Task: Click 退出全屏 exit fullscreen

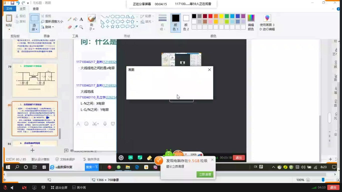Action: [x=59, y=187]
